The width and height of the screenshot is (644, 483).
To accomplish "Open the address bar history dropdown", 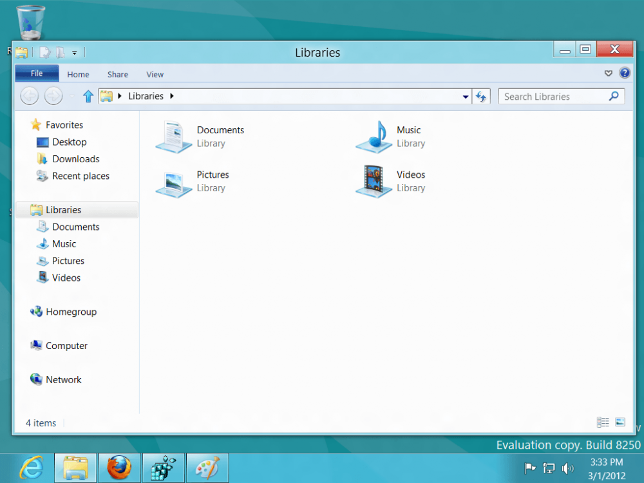I will (466, 97).
